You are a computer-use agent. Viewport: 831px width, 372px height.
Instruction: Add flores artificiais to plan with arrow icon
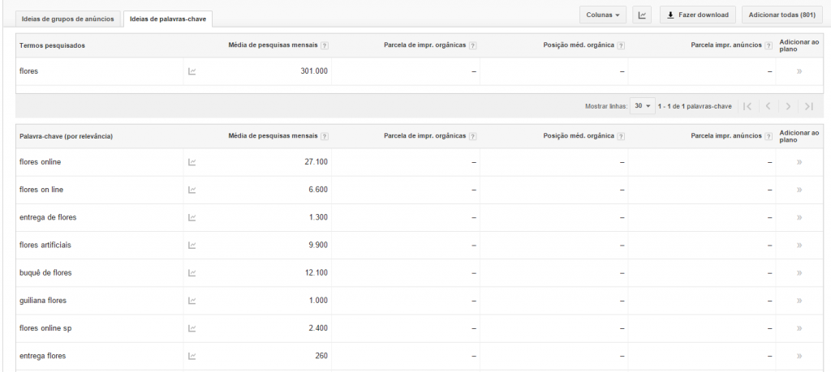[x=799, y=245]
